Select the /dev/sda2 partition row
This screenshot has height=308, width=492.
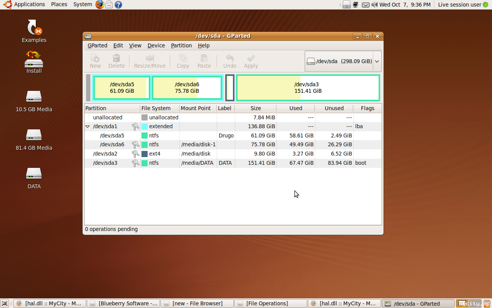[x=233, y=154]
